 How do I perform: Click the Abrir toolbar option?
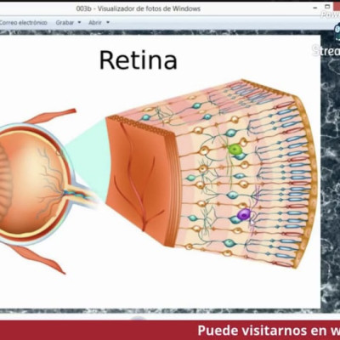tap(95, 22)
